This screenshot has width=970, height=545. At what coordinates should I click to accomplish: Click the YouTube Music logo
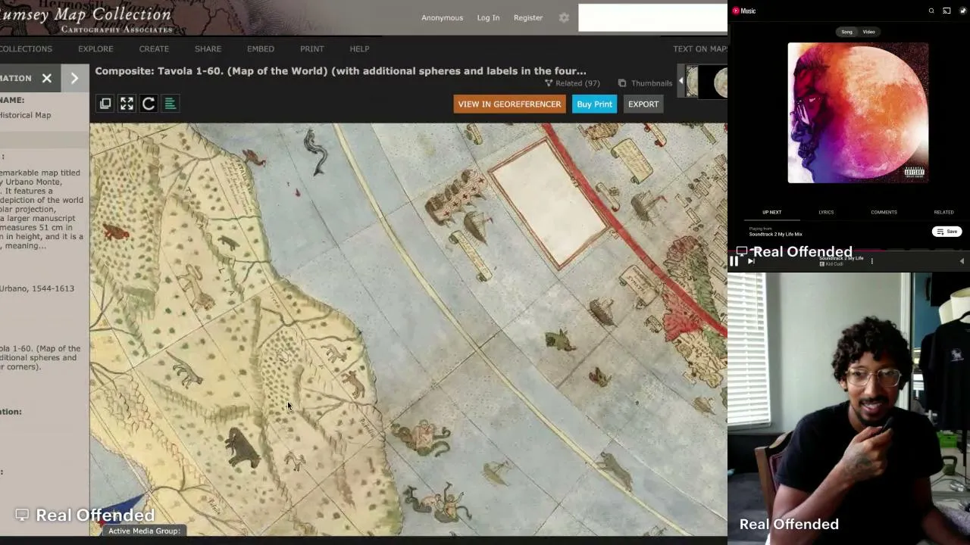click(744, 11)
